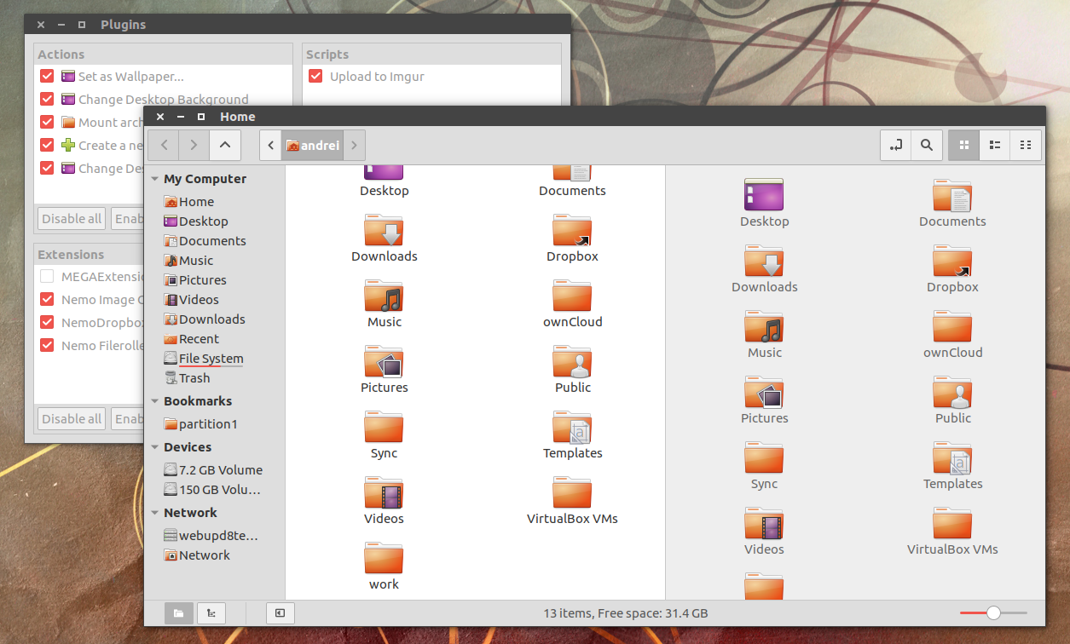Uncheck the Upload to Imgur script

[315, 76]
